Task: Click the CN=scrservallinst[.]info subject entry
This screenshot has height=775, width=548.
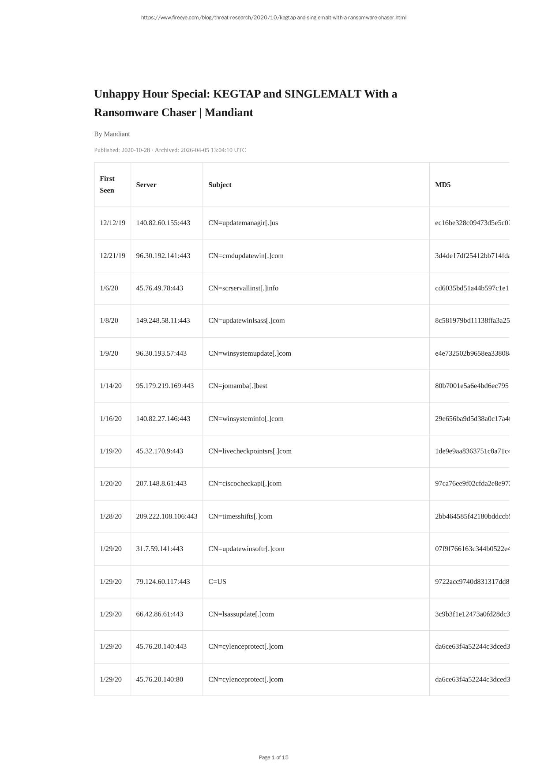Action: click(x=243, y=288)
